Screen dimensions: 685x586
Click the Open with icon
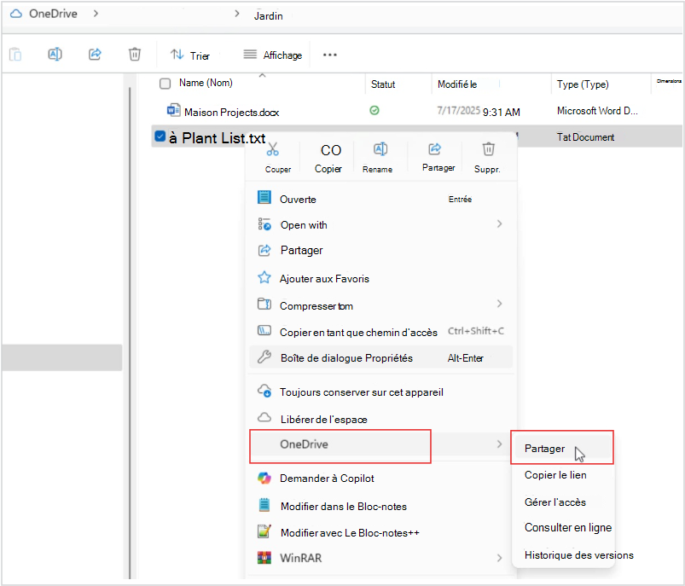[x=264, y=224]
